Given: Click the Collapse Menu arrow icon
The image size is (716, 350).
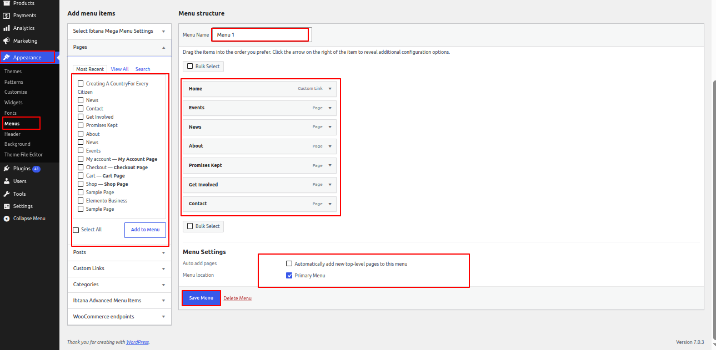Looking at the screenshot, I should click(7, 219).
